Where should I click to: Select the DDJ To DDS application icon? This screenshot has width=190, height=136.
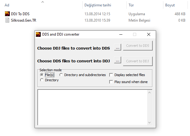pyautogui.click(x=7, y=14)
